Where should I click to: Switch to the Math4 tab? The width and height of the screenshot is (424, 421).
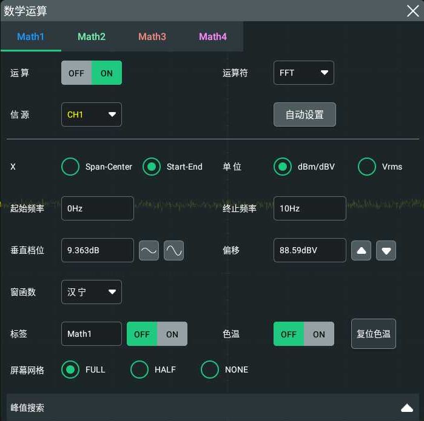coord(213,36)
